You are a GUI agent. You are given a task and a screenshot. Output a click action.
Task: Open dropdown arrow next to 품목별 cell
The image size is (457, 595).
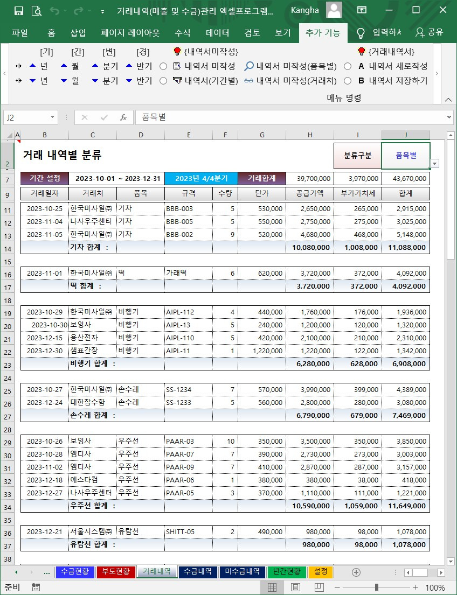tap(435, 164)
